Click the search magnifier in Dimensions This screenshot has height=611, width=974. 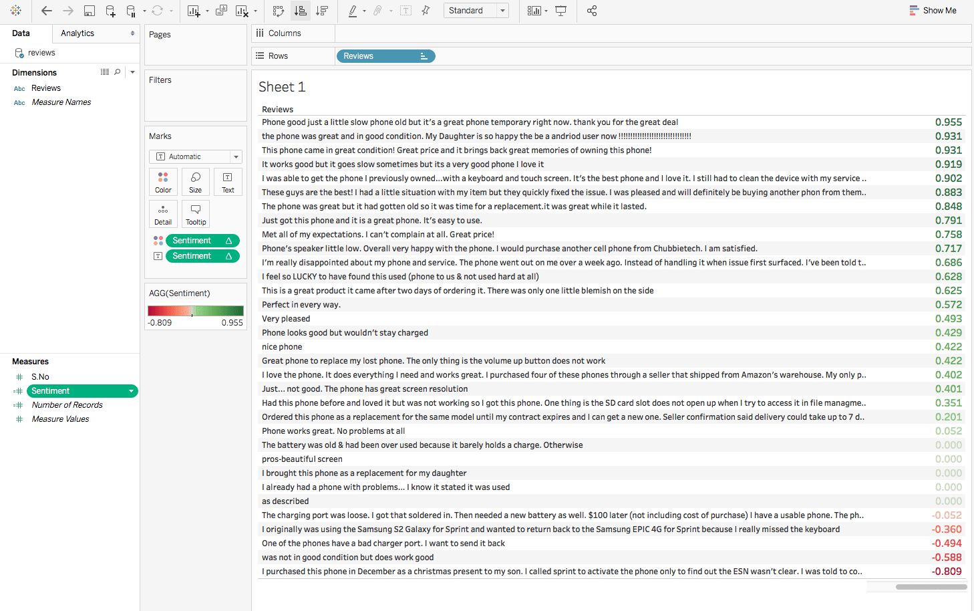118,72
